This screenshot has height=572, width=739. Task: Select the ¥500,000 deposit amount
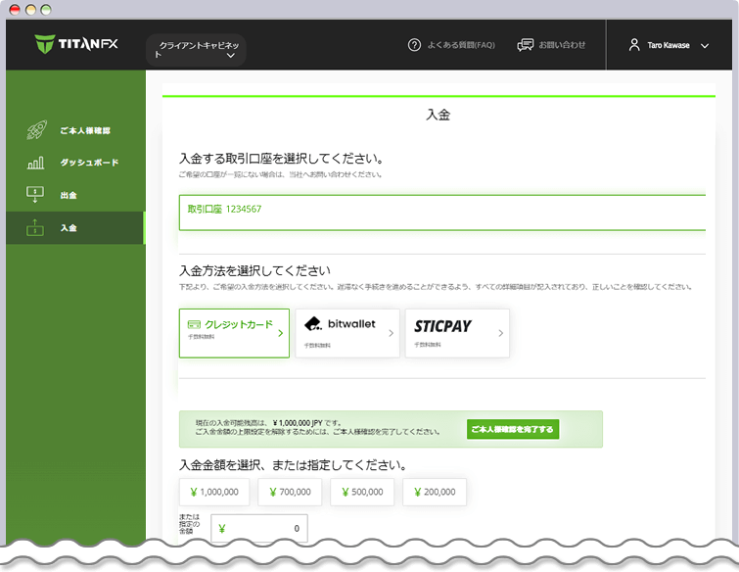pos(362,492)
